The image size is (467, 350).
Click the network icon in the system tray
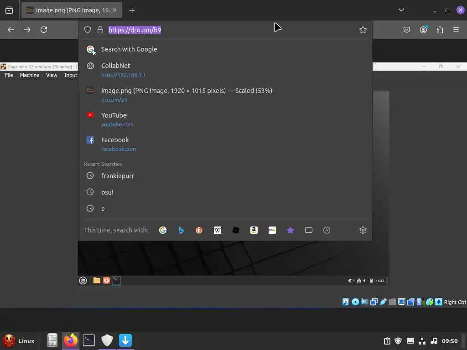(x=422, y=341)
